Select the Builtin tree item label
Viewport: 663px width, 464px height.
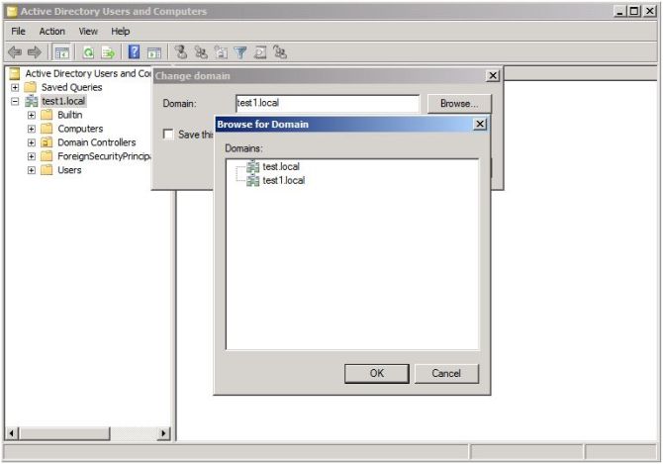(x=70, y=115)
